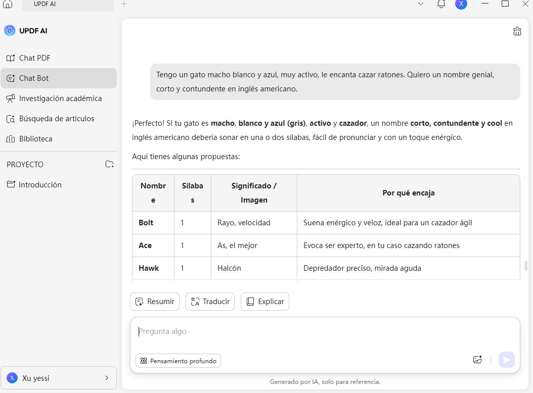Open a new tab with plus icon
This screenshot has width=533, height=393.
(x=124, y=4)
